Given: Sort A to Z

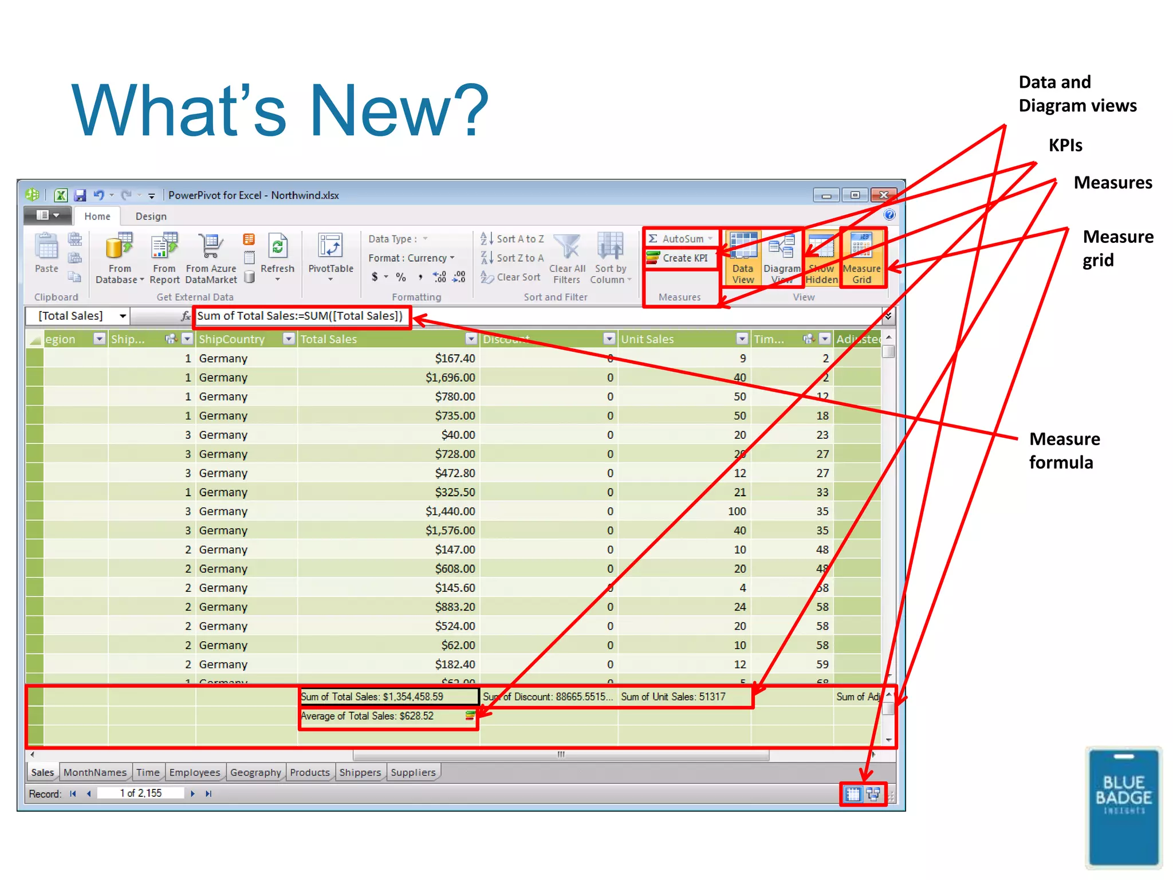Looking at the screenshot, I should click(513, 239).
